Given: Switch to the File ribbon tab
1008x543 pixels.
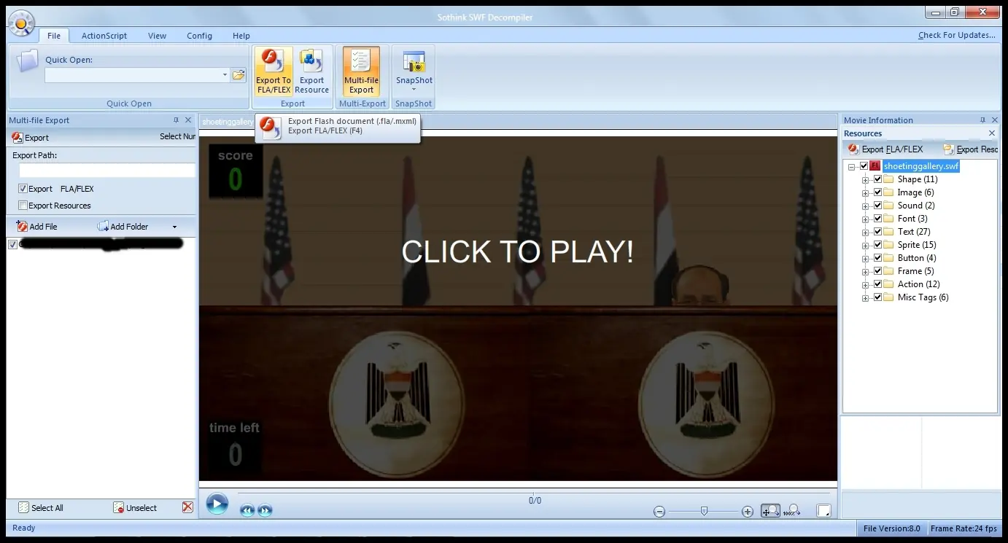Looking at the screenshot, I should (x=54, y=36).
